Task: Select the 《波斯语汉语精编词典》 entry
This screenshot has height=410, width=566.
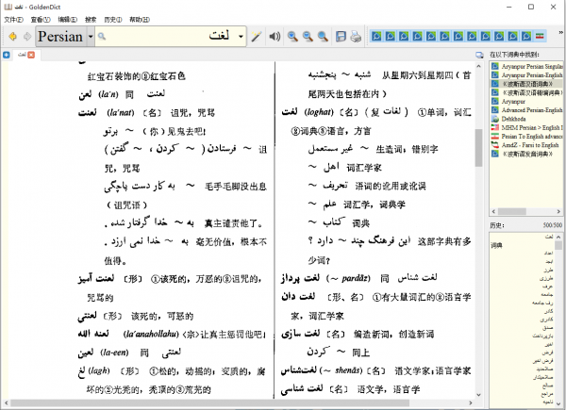Action: (526, 92)
